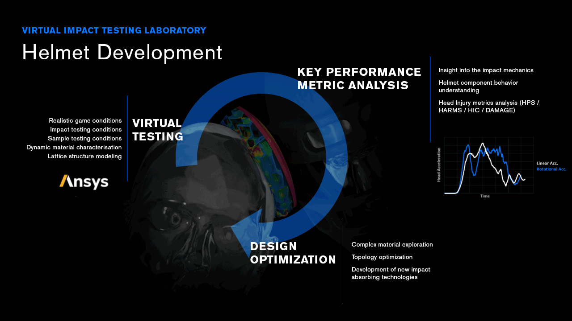Click 'Topology optimization' text

pos(382,257)
